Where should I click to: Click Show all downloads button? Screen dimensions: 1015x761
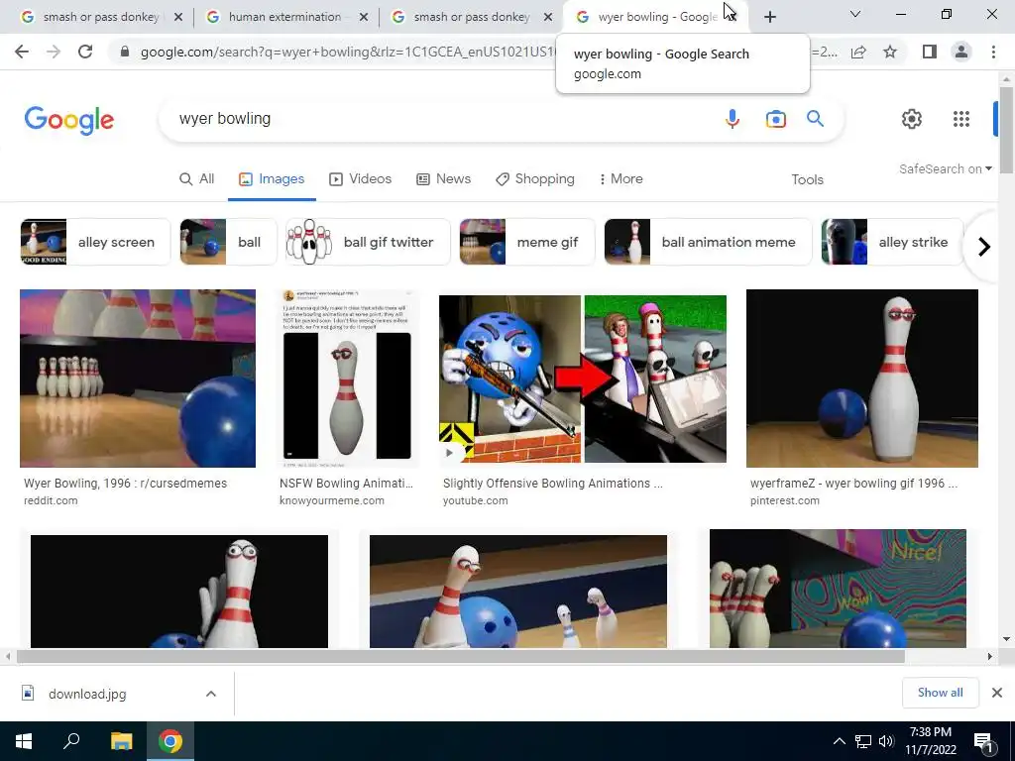[x=940, y=693]
